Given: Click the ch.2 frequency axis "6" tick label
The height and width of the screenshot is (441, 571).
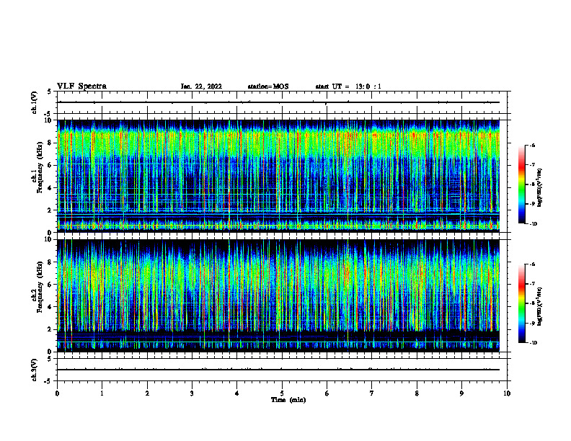Looking at the screenshot, I should pyautogui.click(x=50, y=285).
